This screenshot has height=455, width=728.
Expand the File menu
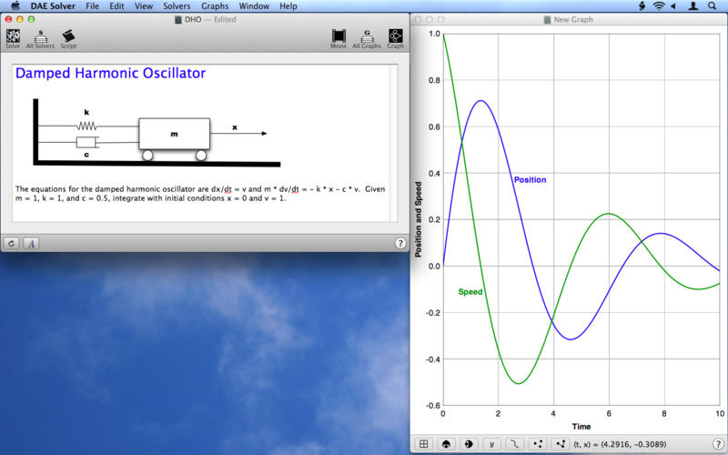(93, 6)
